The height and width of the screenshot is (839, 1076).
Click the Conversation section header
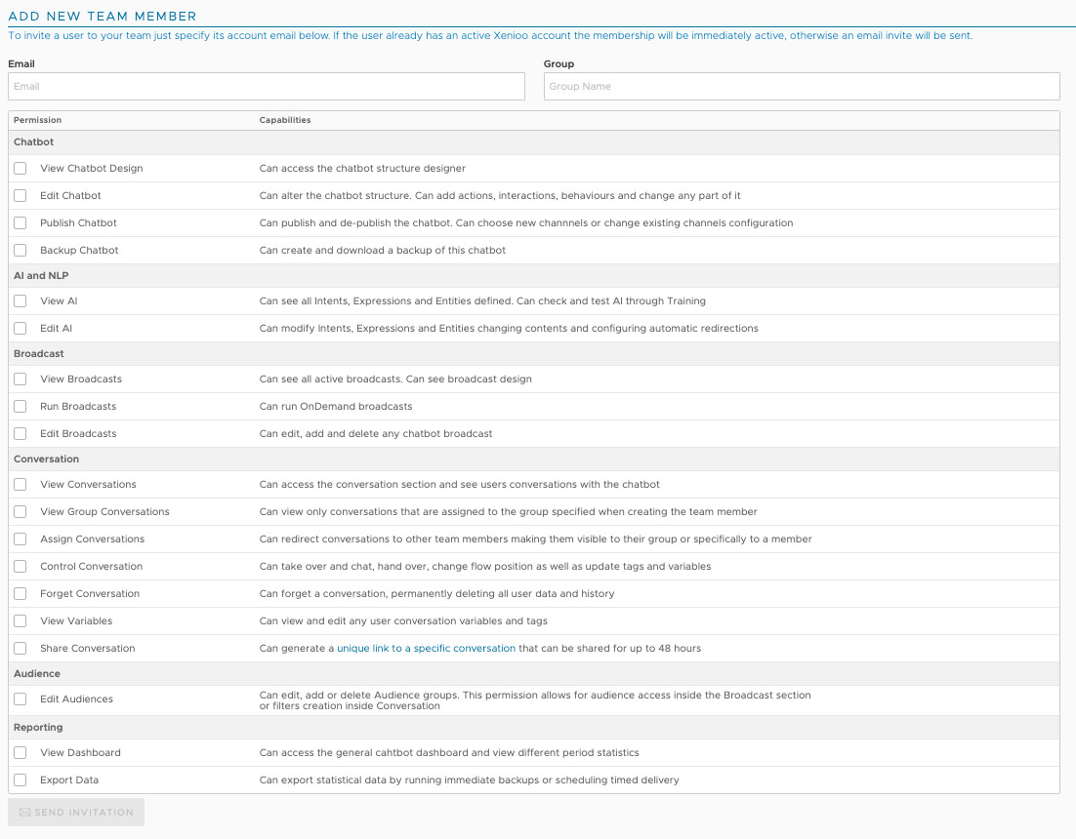534,459
